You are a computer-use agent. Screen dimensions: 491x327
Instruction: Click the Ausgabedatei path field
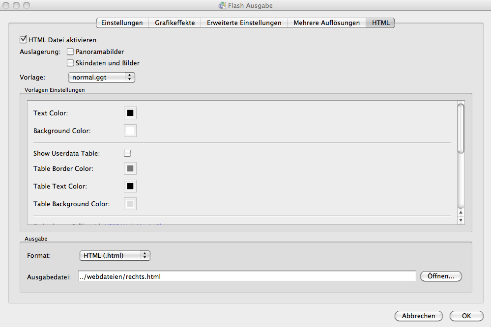pyautogui.click(x=246, y=276)
